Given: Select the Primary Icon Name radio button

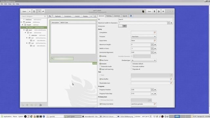Looking at the screenshot, I should point(100,104).
